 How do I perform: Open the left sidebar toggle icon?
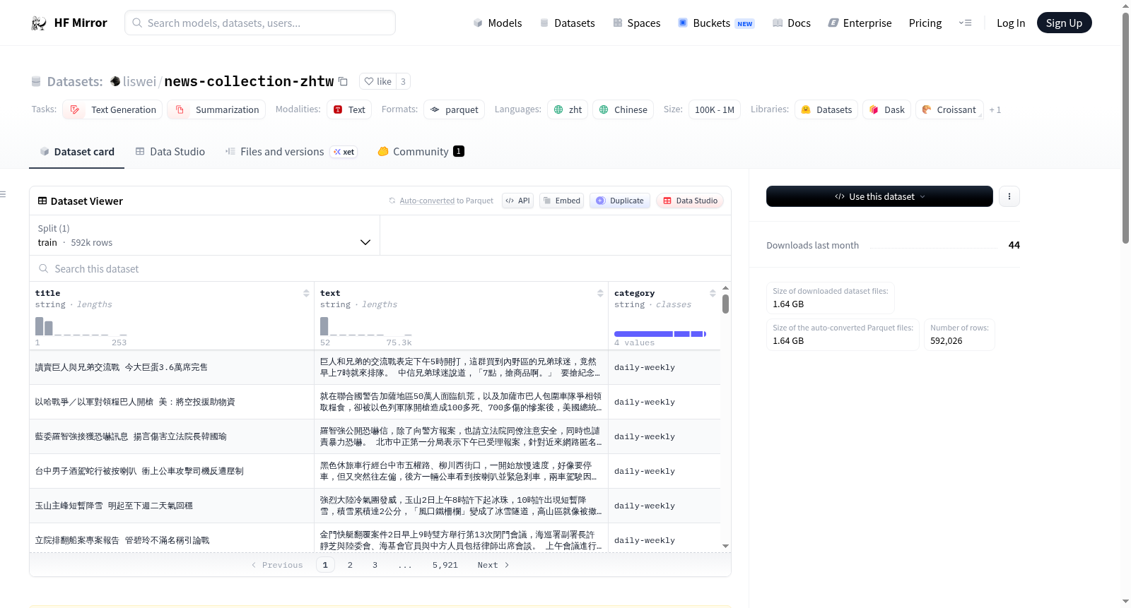point(3,194)
